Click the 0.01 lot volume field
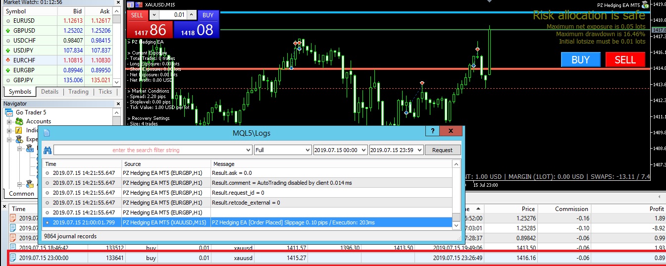666x266 pixels. tap(172, 15)
